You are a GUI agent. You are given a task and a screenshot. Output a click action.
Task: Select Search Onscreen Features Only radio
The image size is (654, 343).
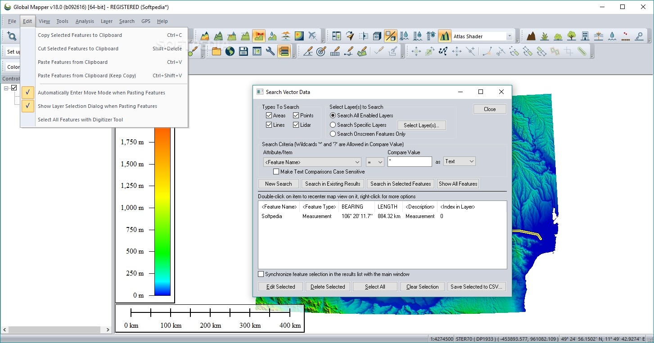pos(333,134)
